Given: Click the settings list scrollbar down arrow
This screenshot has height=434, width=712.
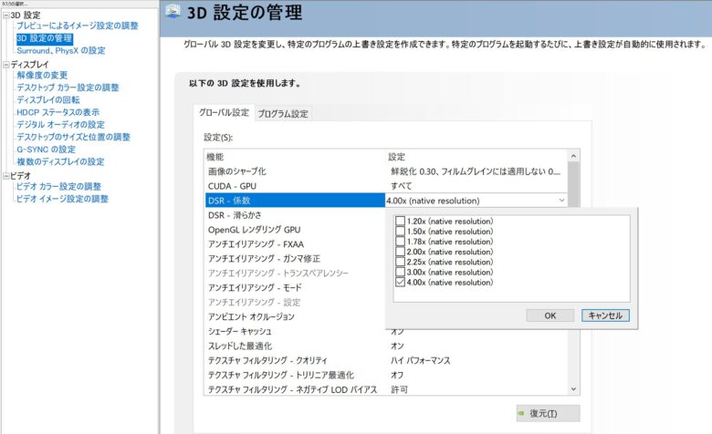Looking at the screenshot, I should (x=573, y=389).
